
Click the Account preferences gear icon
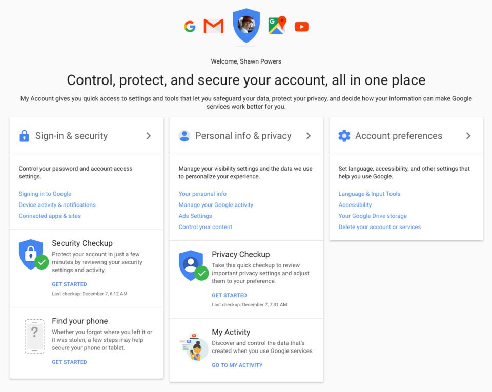point(344,136)
